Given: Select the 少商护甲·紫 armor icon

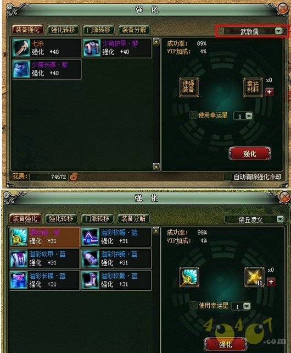Looking at the screenshot, I should (92, 48).
